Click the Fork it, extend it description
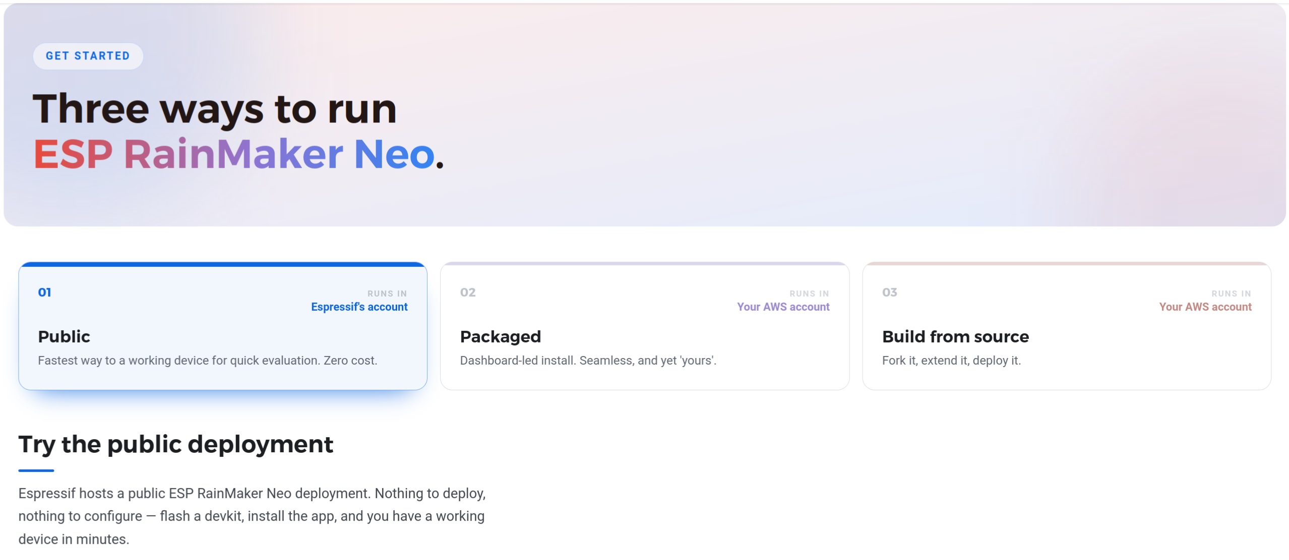This screenshot has width=1289, height=560. pos(951,361)
